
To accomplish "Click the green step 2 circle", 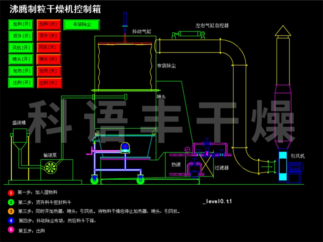I will point(11,202).
